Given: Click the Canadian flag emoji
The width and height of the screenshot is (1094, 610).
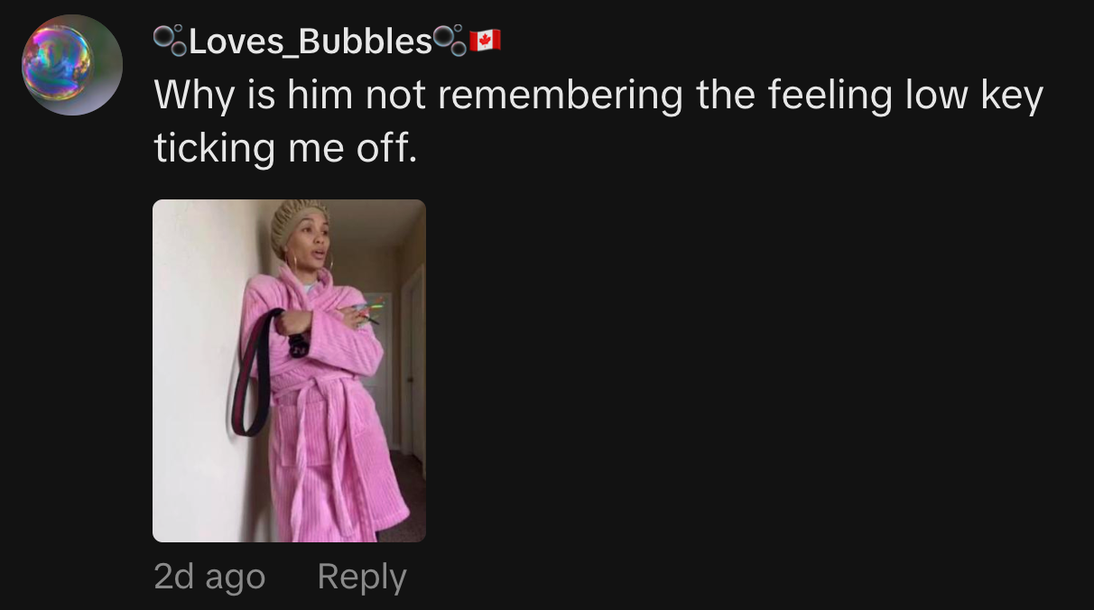Looking at the screenshot, I should click(x=485, y=41).
